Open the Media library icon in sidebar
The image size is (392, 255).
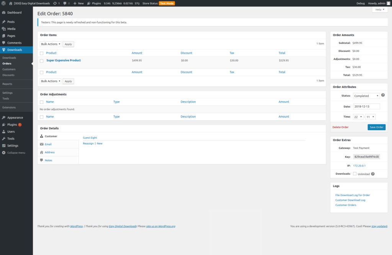3,29
